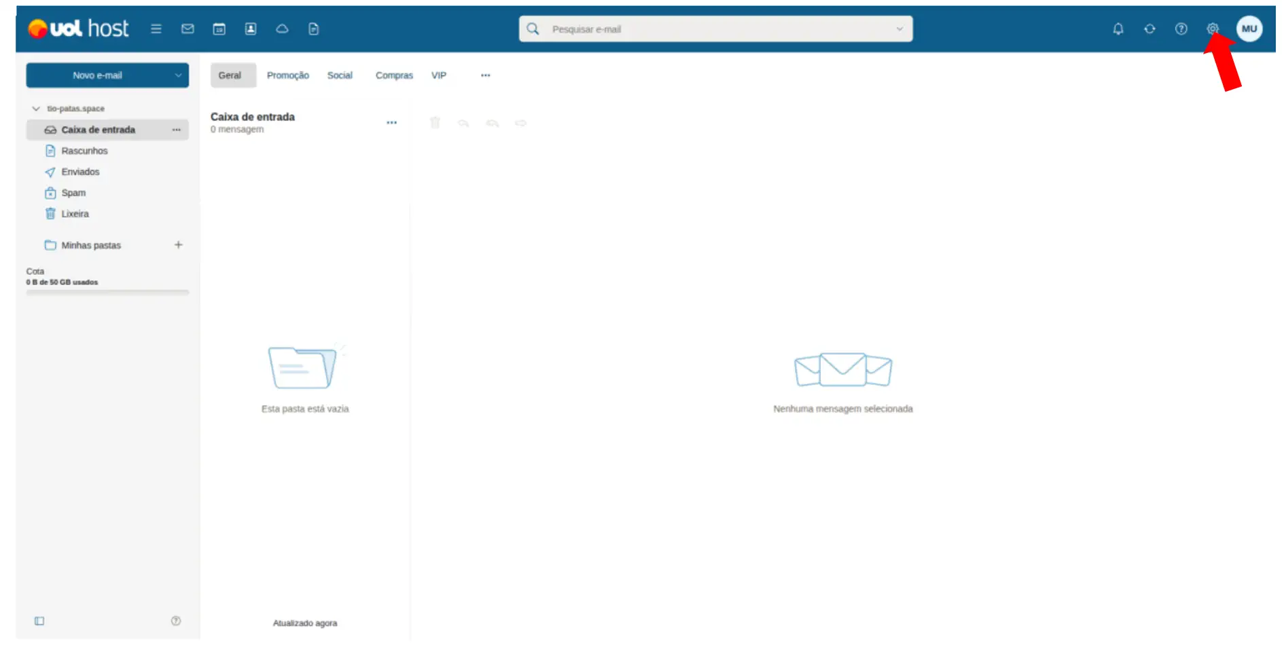Click the quota usage bar
Viewport: 1282px width, 655px height.
[x=107, y=293]
